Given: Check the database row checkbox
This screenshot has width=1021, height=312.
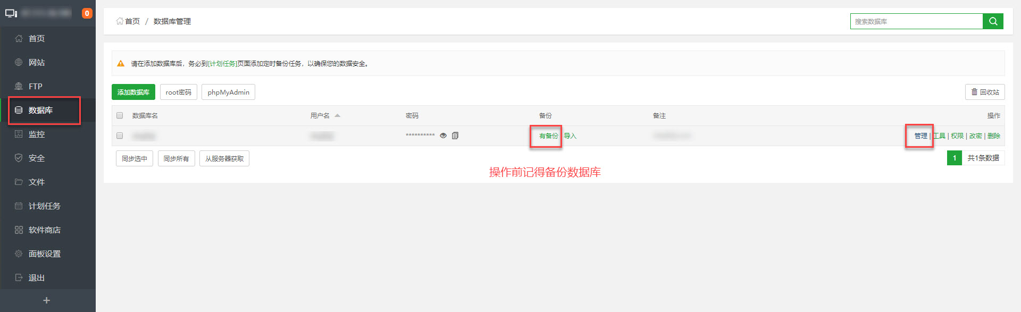Looking at the screenshot, I should click(x=120, y=136).
